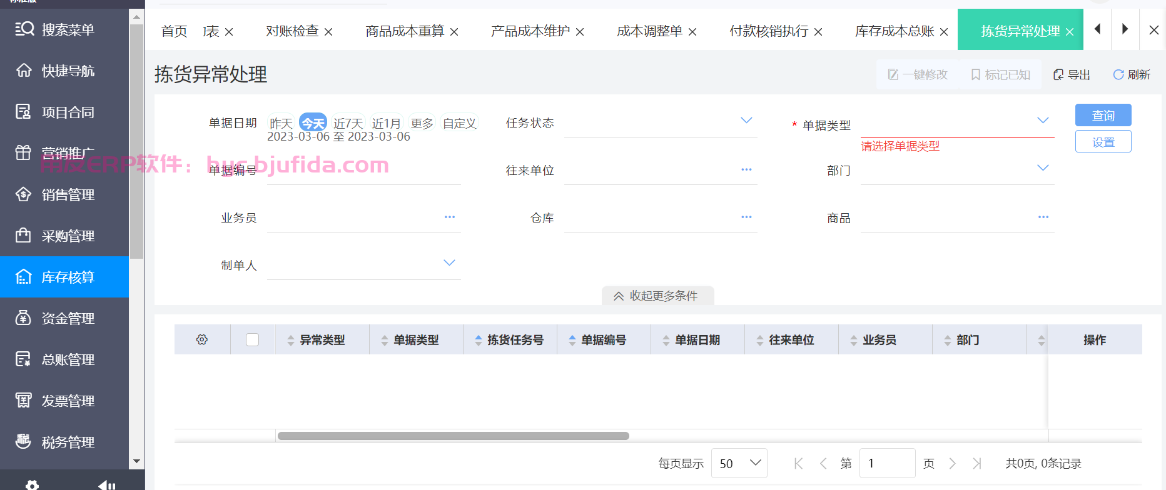Image resolution: width=1166 pixels, height=490 pixels.
Task: Open 库存核算 warehouse icon
Action: pos(23,276)
